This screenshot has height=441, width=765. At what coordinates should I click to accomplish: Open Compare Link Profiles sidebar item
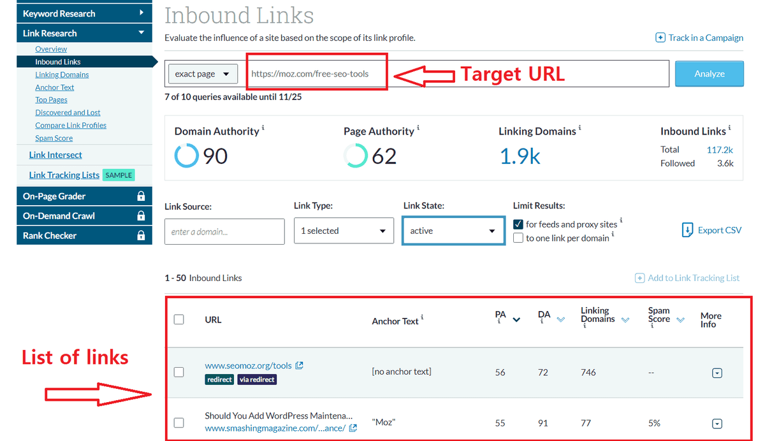[x=71, y=126]
